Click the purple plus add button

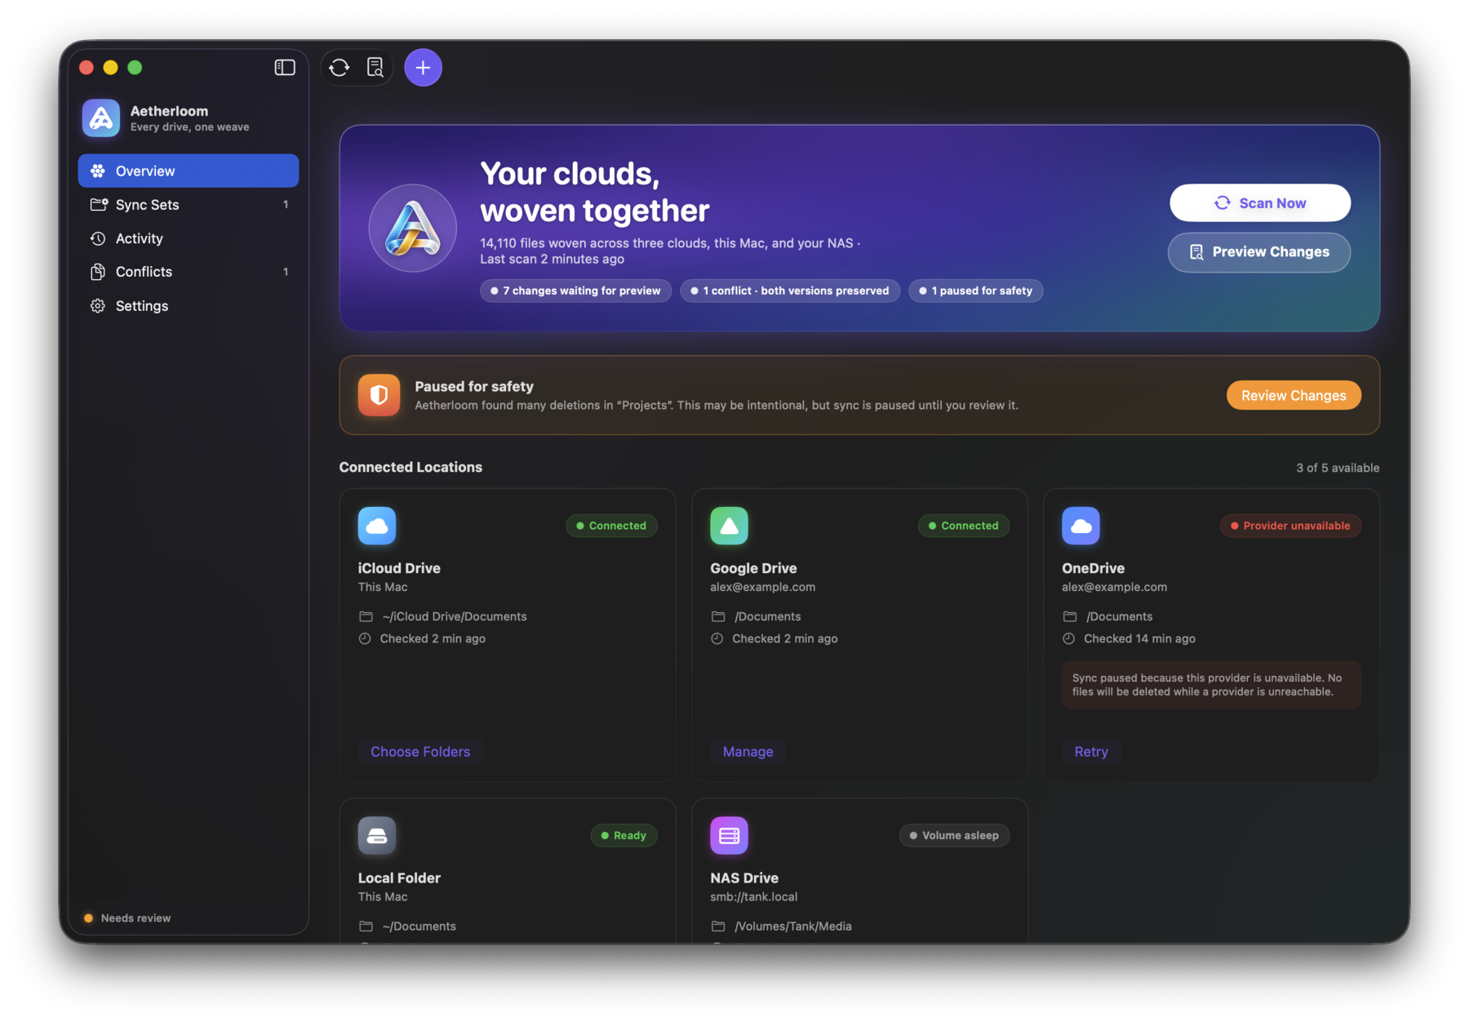pos(423,67)
